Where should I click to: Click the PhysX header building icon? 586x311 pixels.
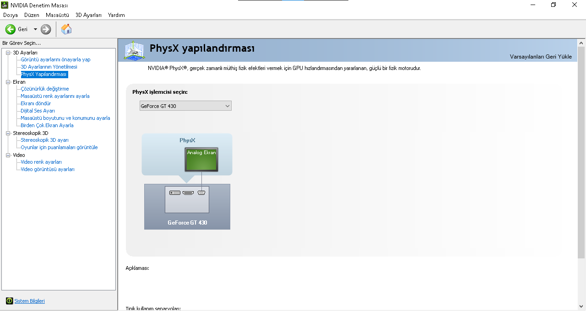point(134,48)
